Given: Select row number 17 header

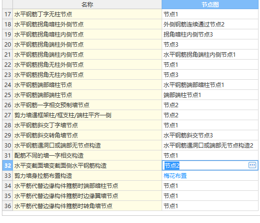Looking at the screenshot, I should [8, 14].
